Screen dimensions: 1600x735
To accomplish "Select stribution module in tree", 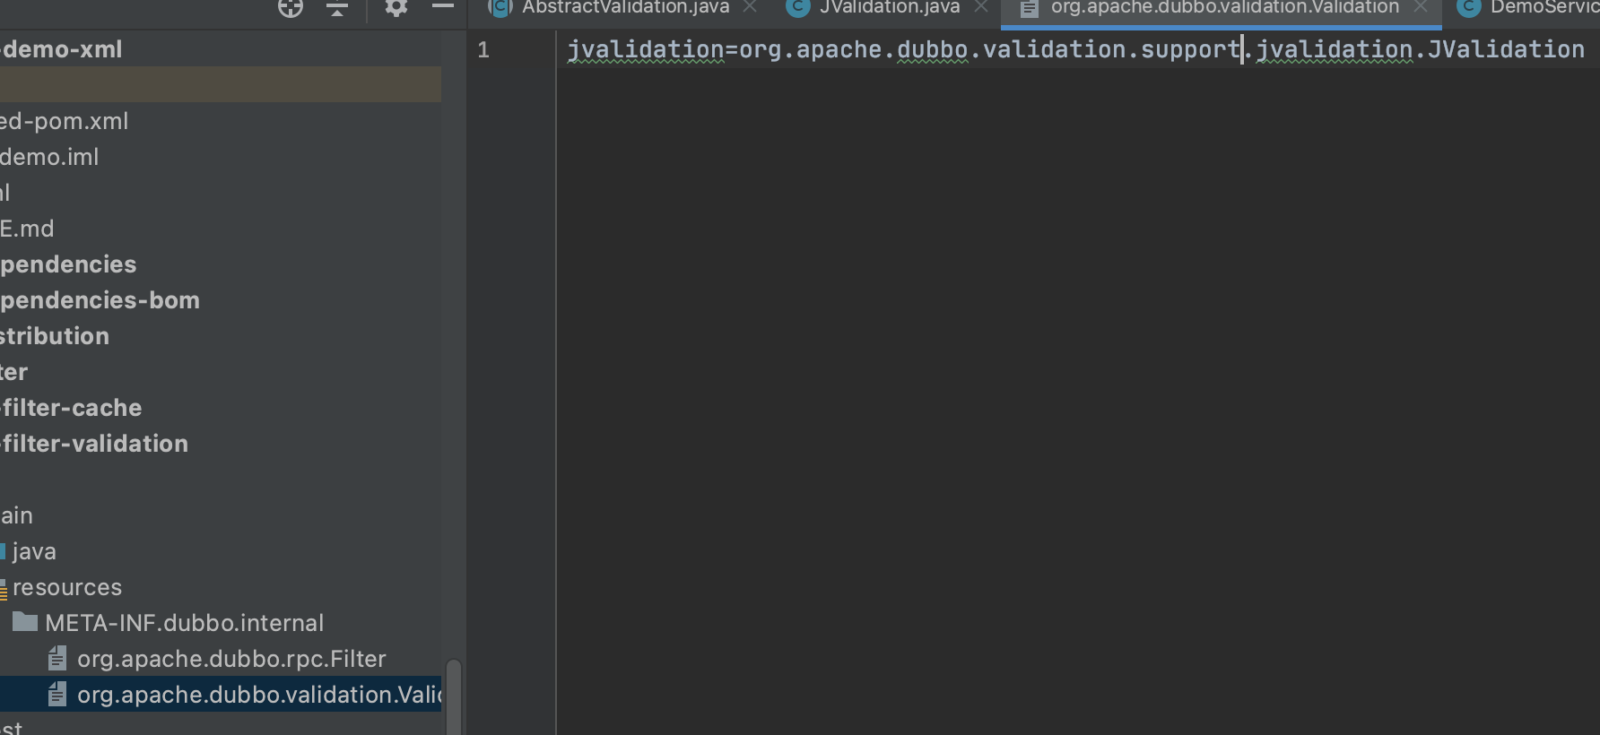I will (x=55, y=336).
